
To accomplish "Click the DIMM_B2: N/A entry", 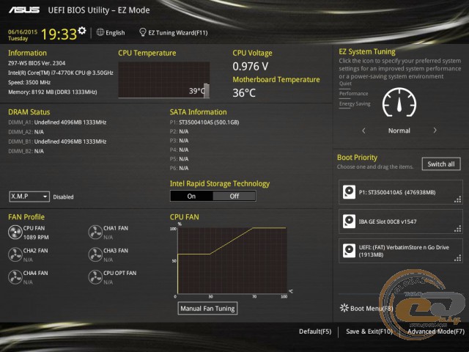I will (x=26, y=151).
